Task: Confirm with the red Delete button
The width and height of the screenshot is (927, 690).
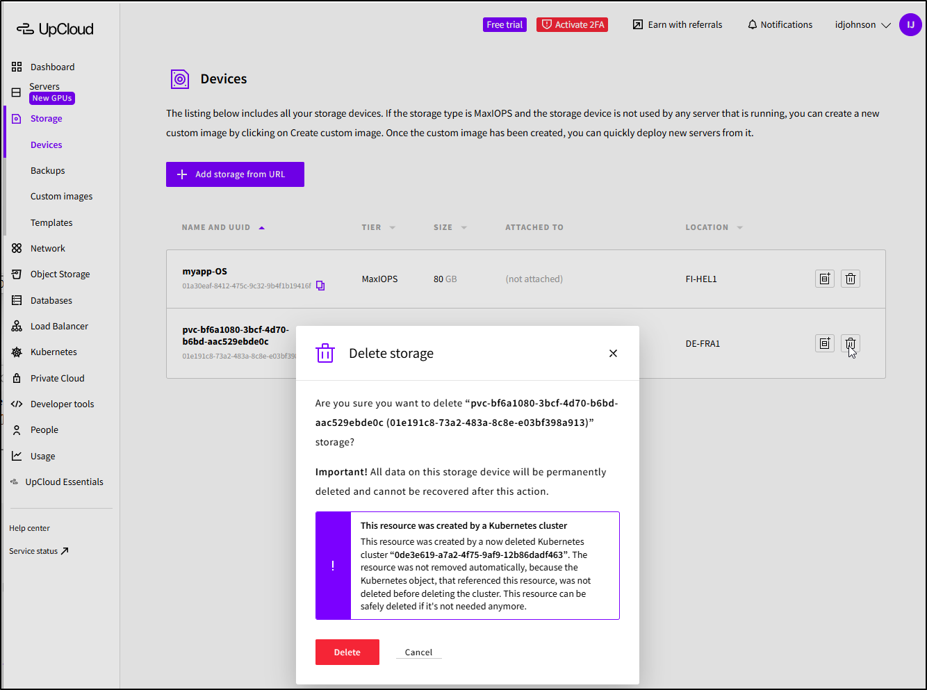Action: coord(347,652)
